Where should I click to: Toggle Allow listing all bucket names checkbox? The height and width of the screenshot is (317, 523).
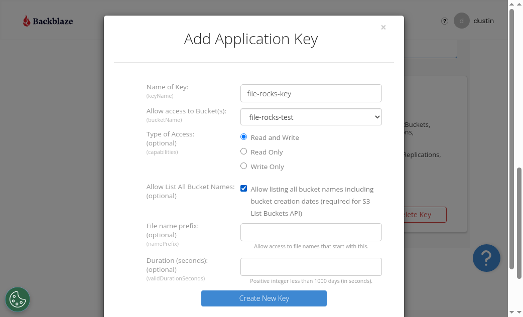pos(244,189)
